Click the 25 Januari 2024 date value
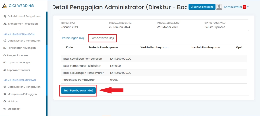The height and width of the screenshot is (116, 260). (120, 27)
